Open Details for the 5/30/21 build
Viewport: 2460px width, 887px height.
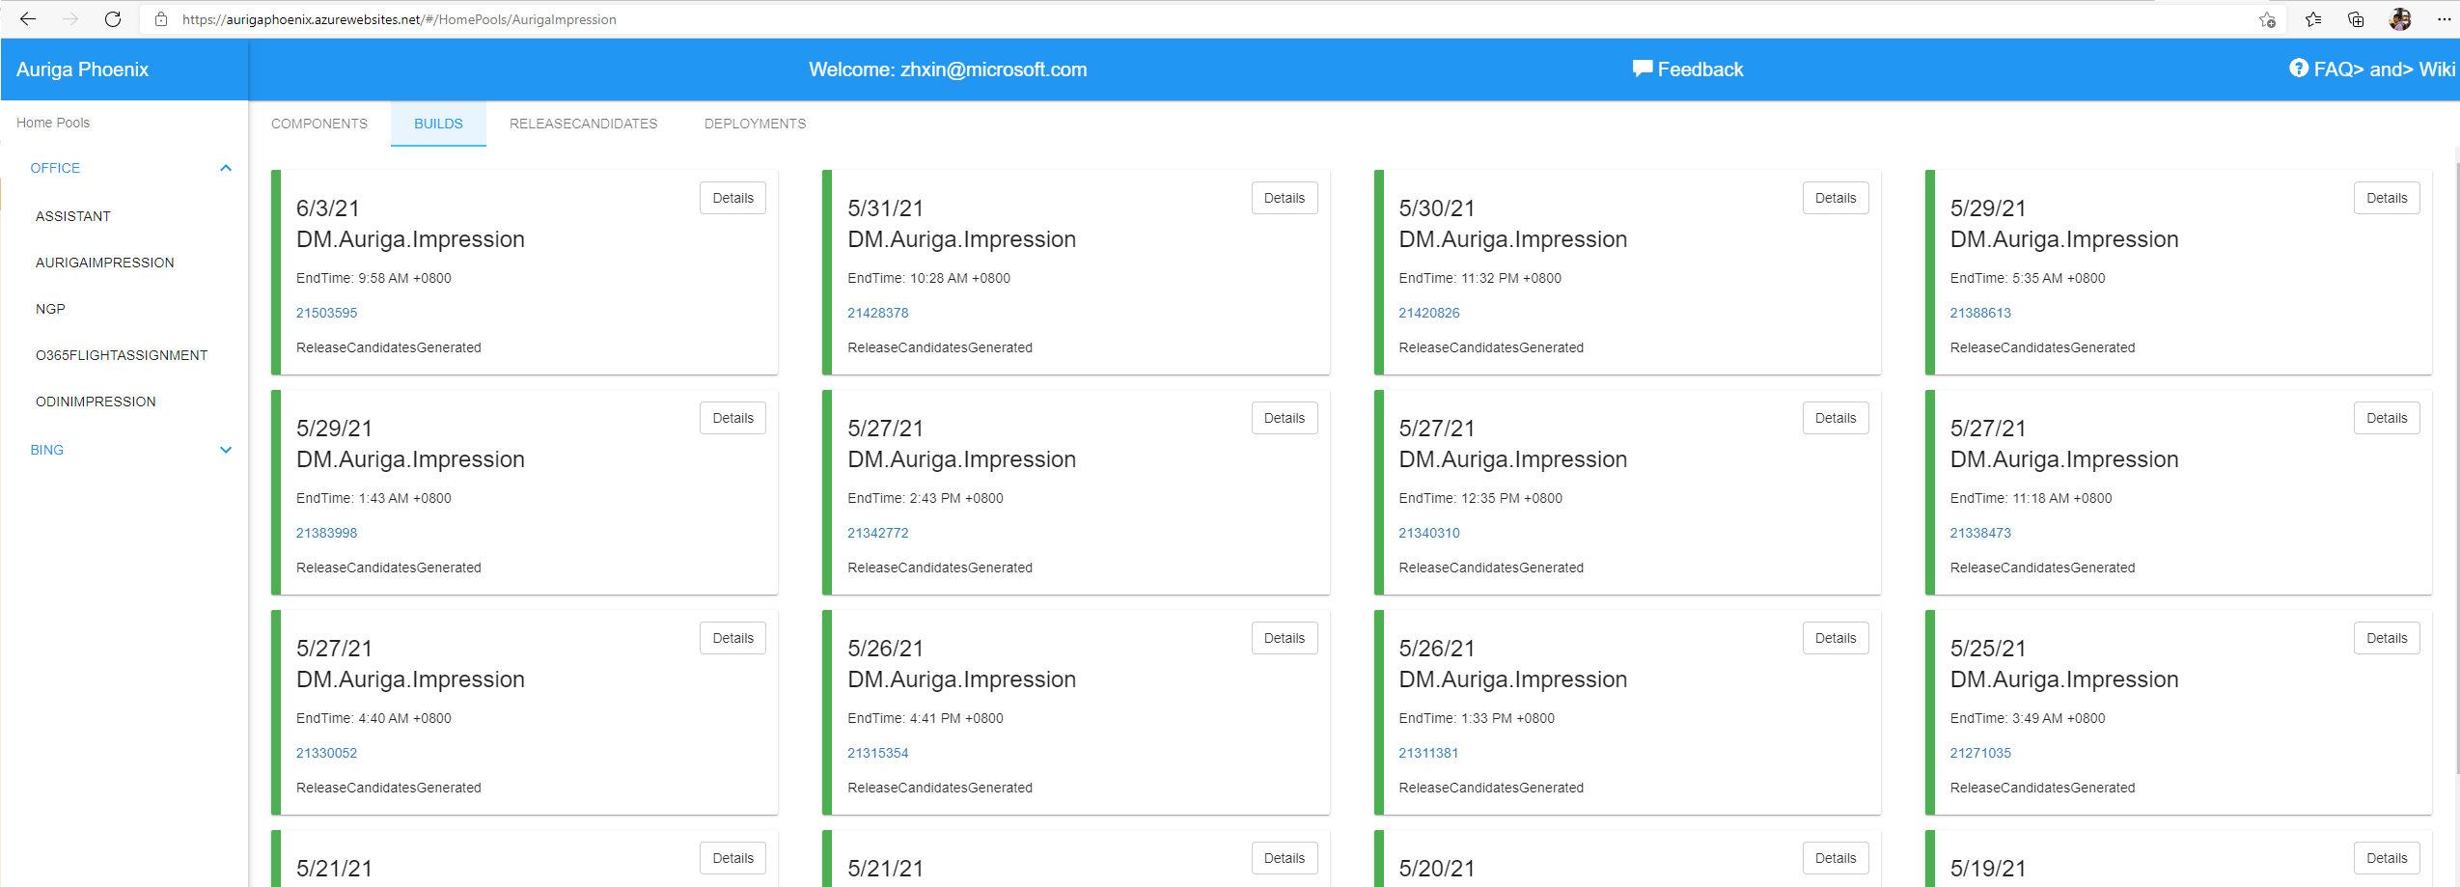click(1836, 198)
